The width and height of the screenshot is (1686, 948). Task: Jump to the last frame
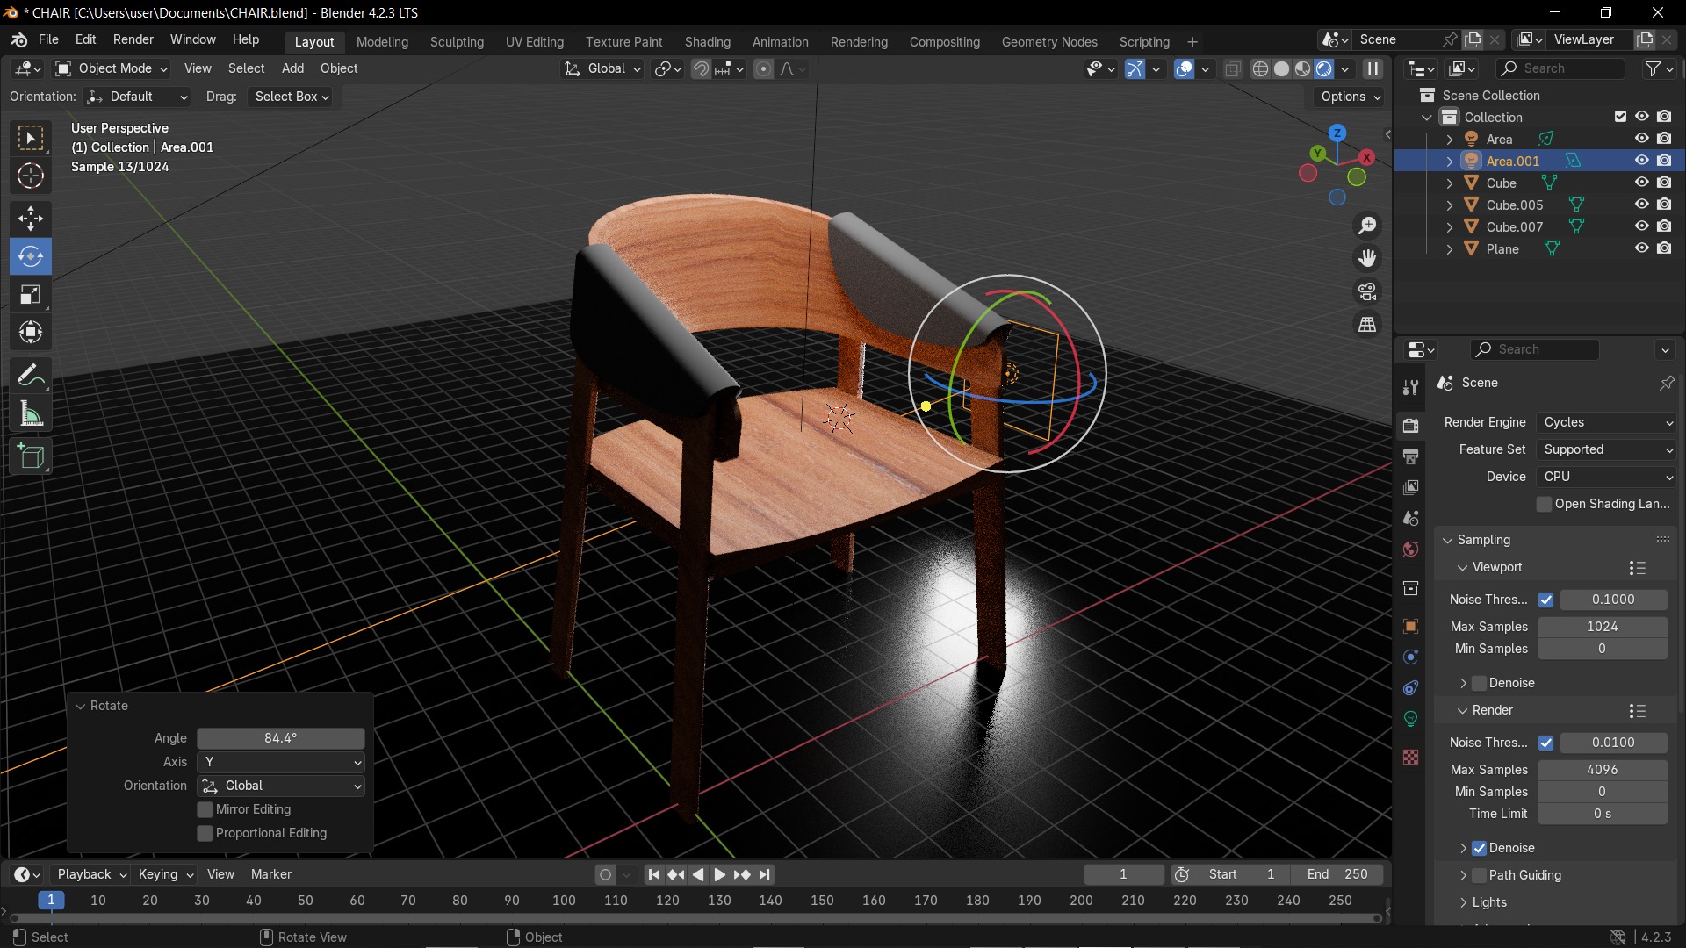(764, 874)
